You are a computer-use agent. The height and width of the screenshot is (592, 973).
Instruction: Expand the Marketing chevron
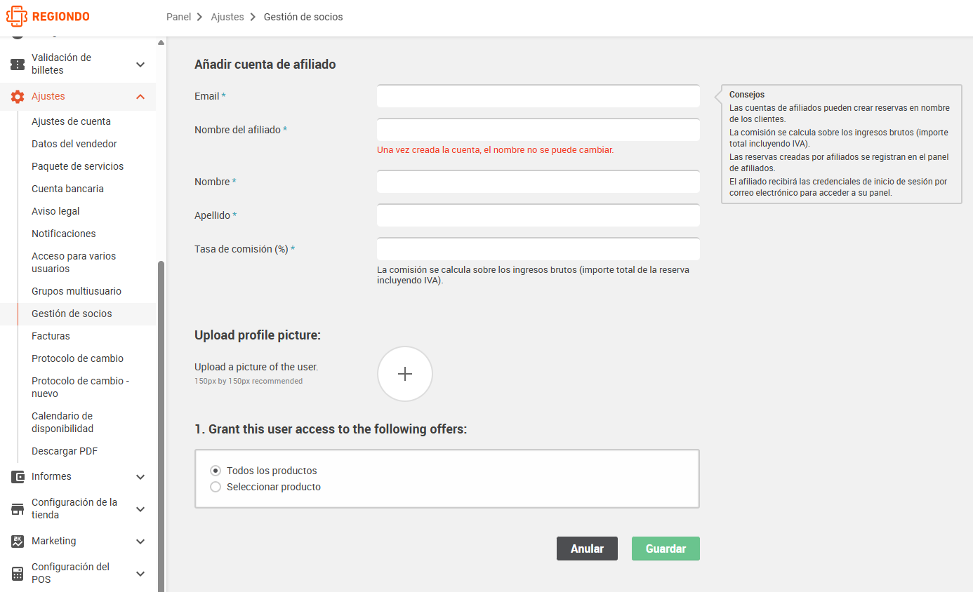point(140,541)
